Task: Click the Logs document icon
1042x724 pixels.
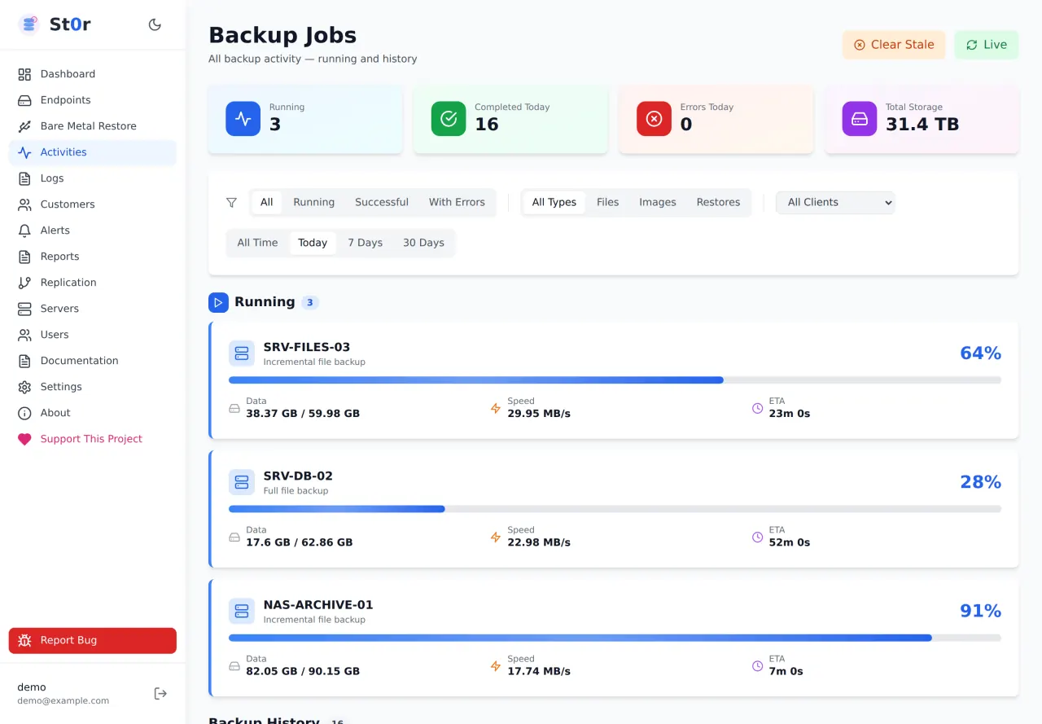Action: pos(24,178)
